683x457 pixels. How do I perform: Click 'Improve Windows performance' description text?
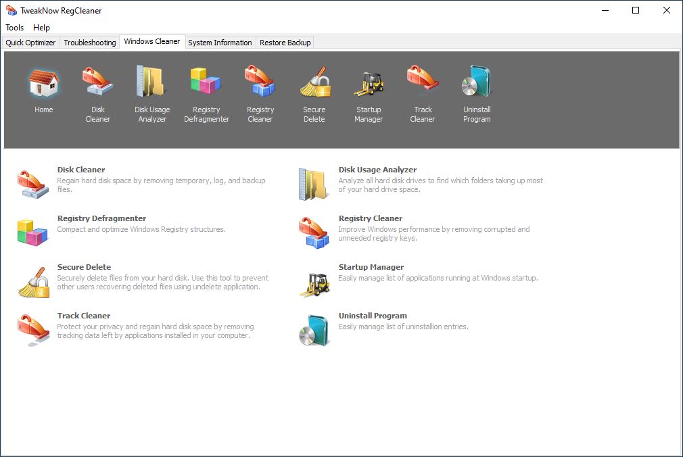click(434, 234)
